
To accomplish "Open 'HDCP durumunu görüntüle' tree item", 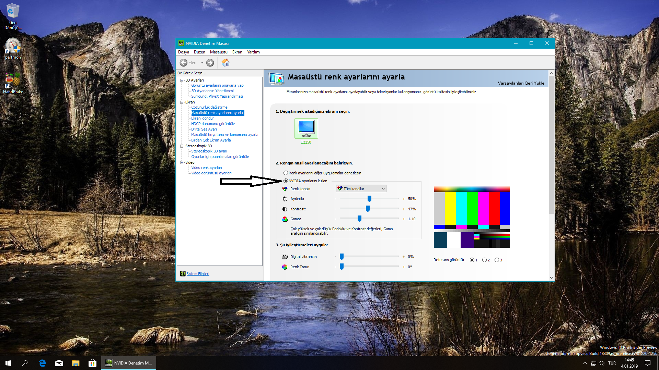I will click(x=213, y=124).
